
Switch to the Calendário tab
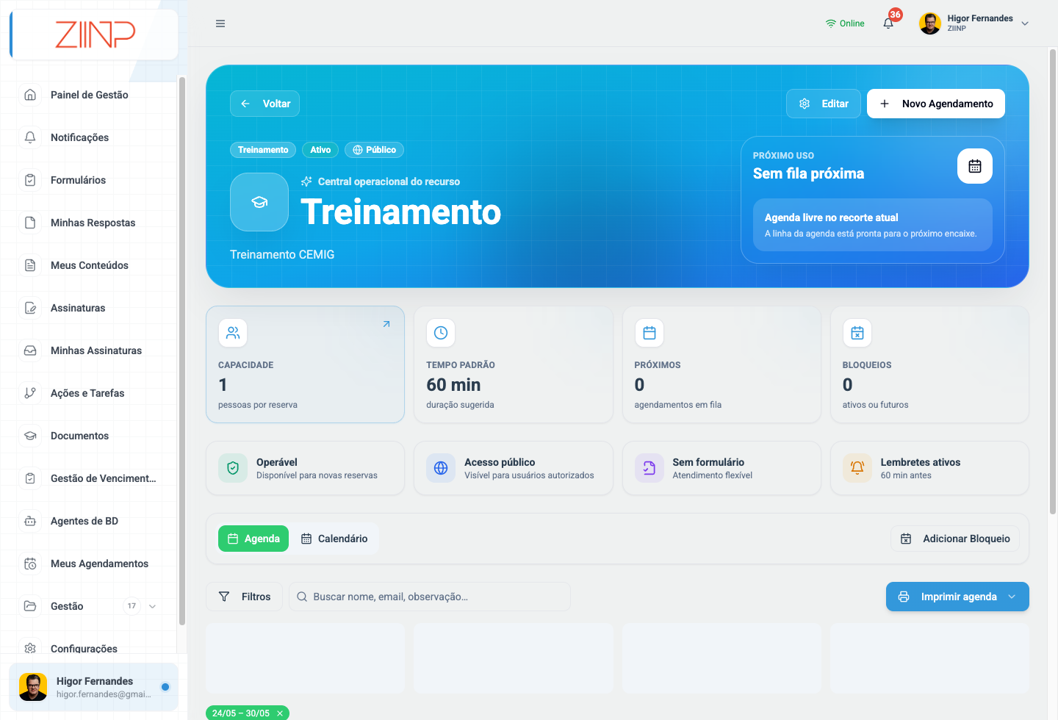point(334,539)
